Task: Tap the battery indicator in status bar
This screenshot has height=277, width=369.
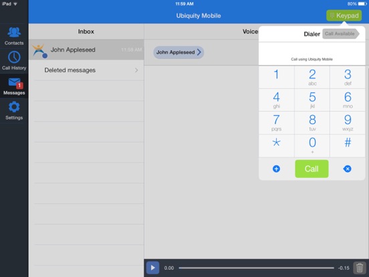Action: 362,4
